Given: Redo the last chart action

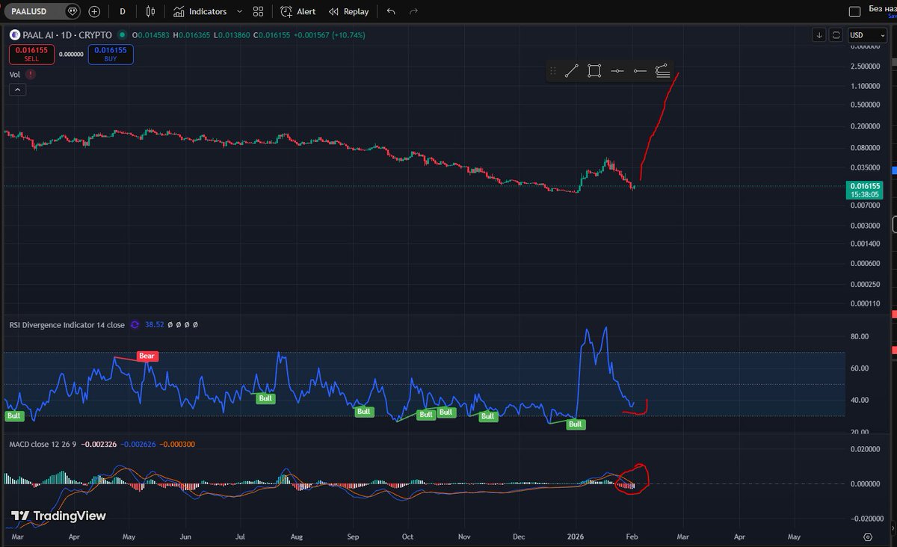Looking at the screenshot, I should click(x=413, y=11).
